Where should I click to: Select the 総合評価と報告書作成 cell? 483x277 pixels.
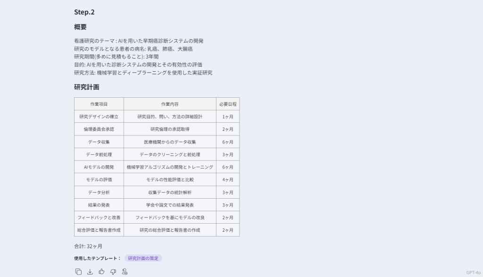99,230
